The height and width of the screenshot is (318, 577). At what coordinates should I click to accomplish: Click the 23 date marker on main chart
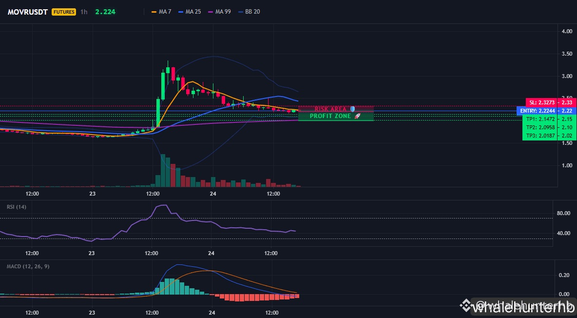(92, 194)
